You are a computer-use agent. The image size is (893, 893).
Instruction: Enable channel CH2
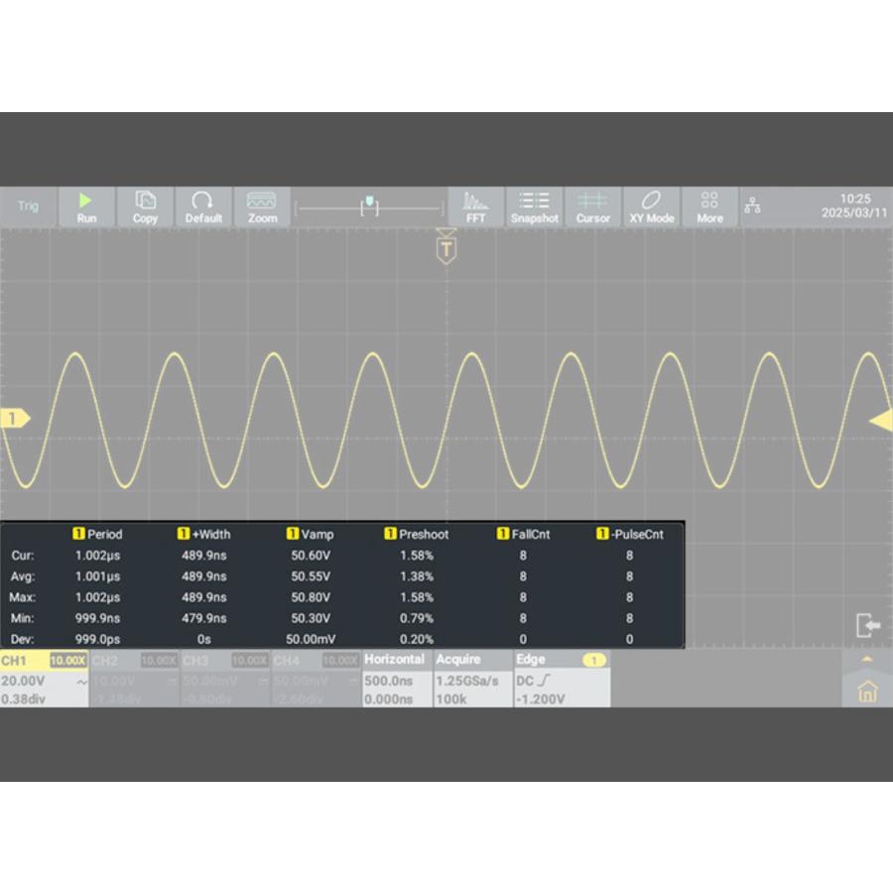coord(134,679)
